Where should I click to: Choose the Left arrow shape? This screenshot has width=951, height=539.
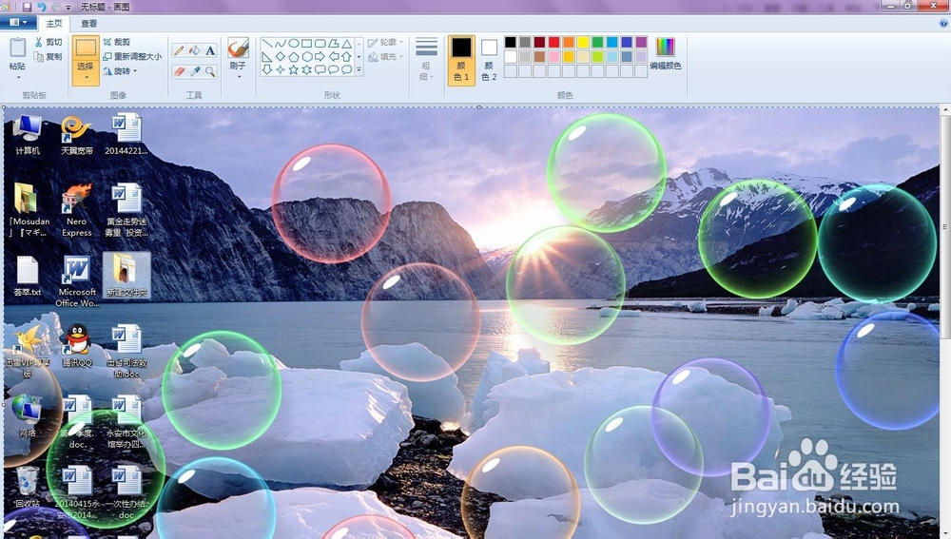334,56
